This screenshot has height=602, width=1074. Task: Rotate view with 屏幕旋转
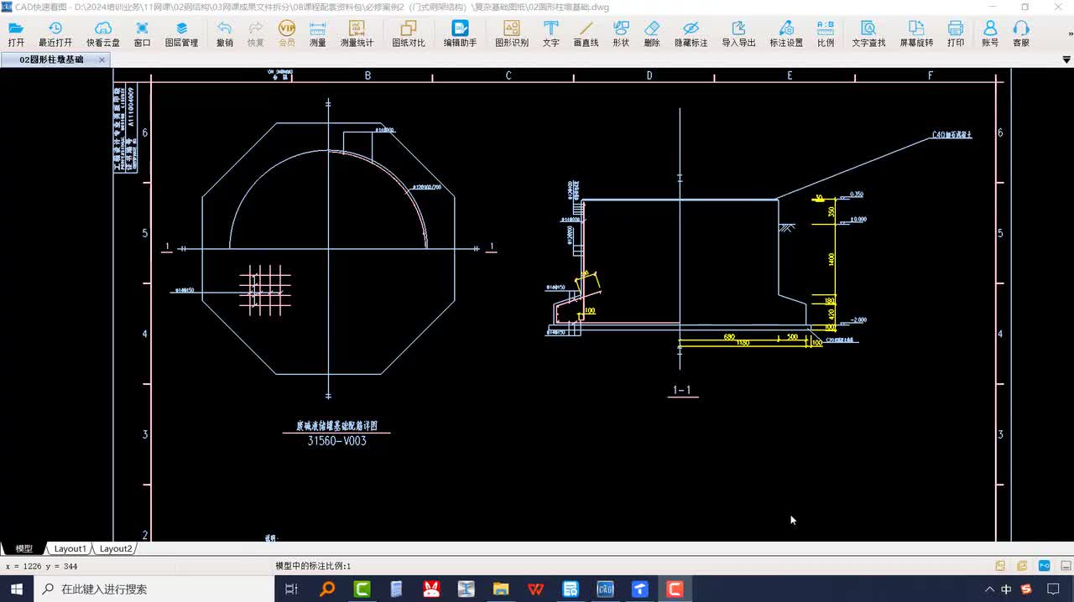pos(916,34)
